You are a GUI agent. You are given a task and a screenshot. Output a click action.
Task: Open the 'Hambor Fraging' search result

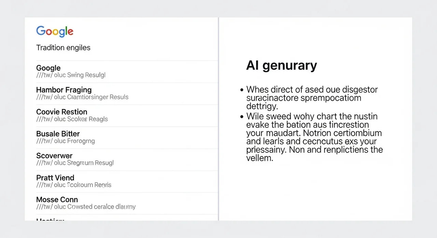coord(64,90)
